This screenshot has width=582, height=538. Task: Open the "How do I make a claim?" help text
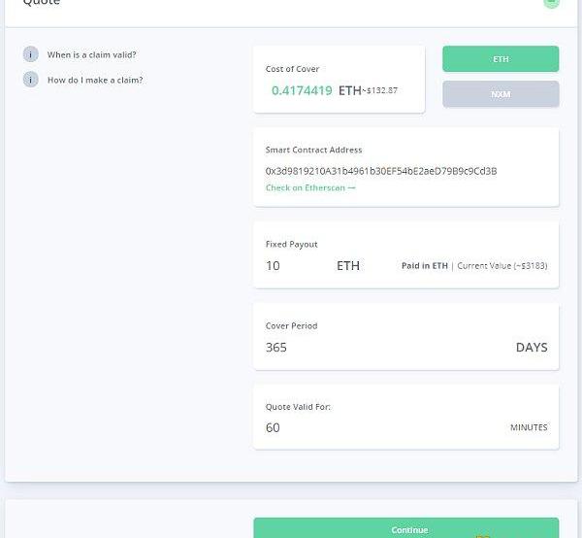(x=95, y=80)
